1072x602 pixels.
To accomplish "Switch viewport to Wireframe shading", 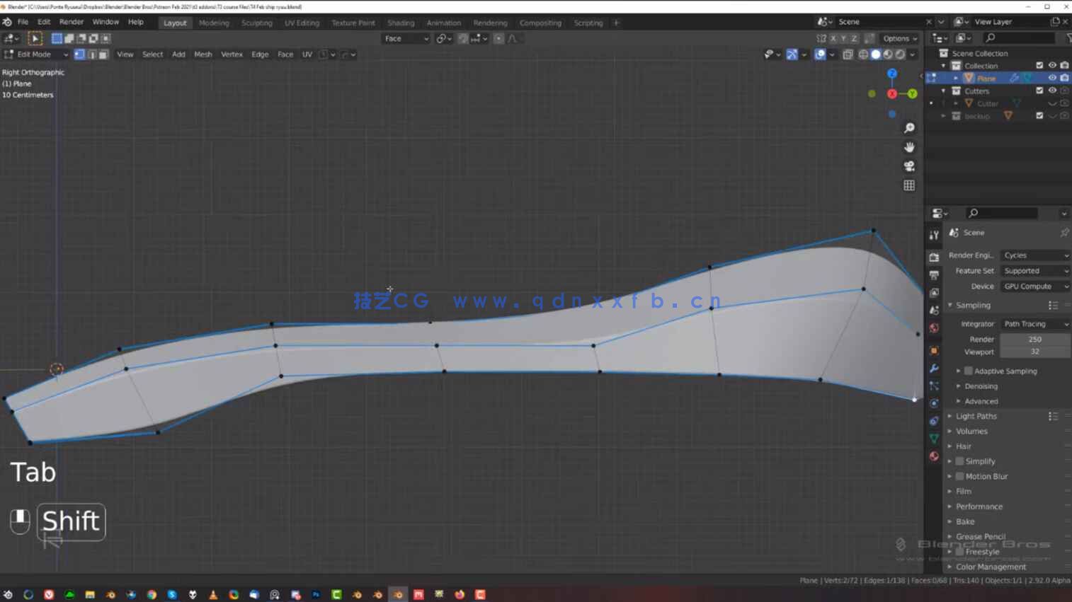I will [x=864, y=54].
